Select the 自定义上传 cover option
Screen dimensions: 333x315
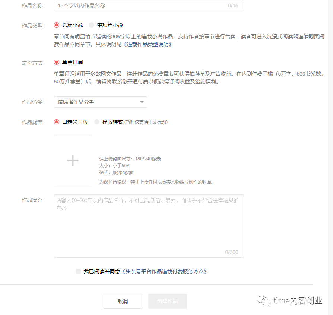(x=57, y=122)
